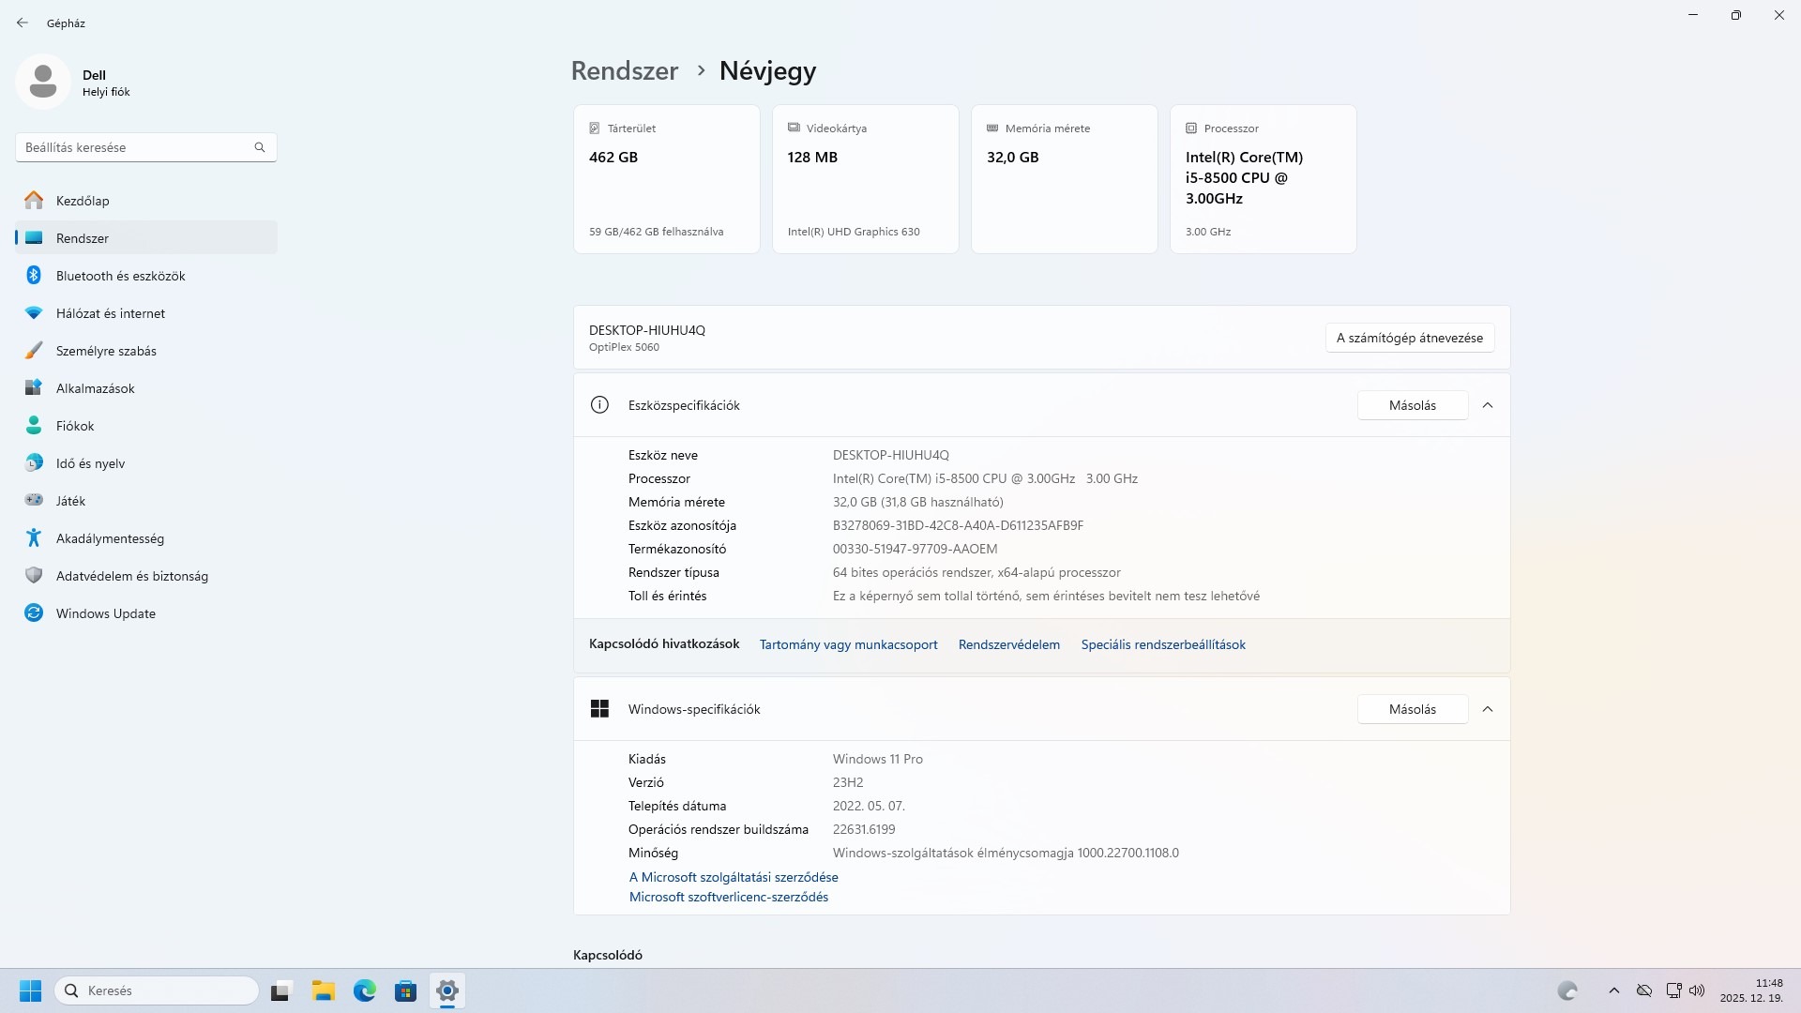The height and width of the screenshot is (1013, 1801).
Task: Open Hálózat és internet section
Action: coord(110,313)
